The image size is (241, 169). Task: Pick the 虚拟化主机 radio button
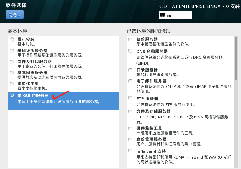[x=12, y=84]
